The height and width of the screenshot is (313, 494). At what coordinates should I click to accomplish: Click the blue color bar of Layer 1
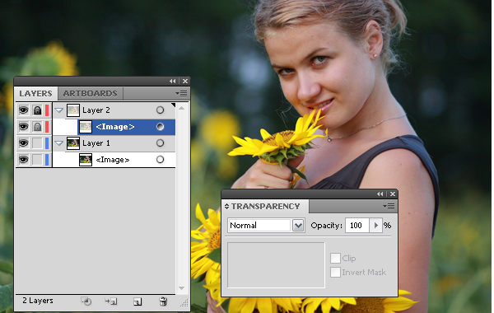(x=47, y=143)
